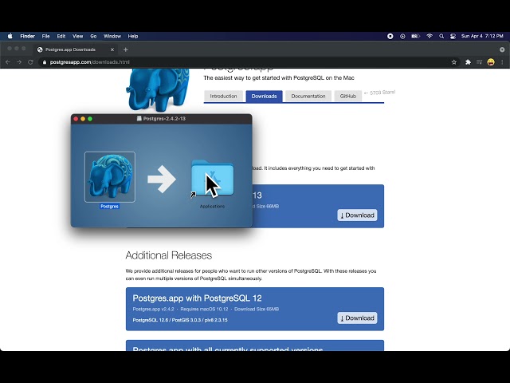The image size is (510, 383).
Task: Close the Postgres.app Downloads tab
Action: tap(112, 49)
